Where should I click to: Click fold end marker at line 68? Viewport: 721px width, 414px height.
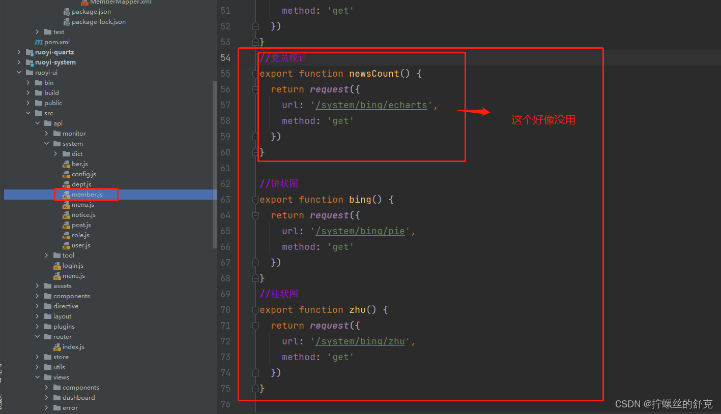255,278
